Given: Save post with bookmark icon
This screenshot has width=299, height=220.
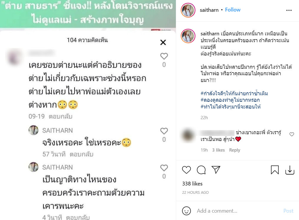Looking at the screenshot, I should [x=275, y=170].
